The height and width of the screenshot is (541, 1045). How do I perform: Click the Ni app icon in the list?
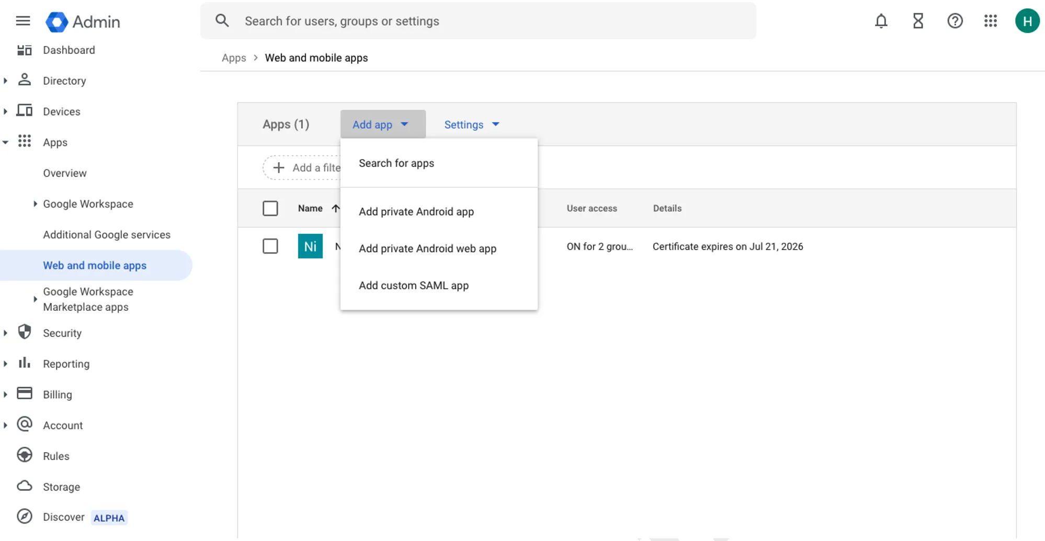[x=310, y=246]
